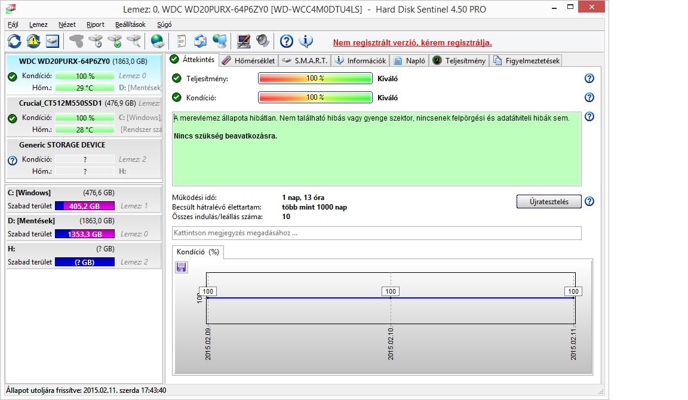Click the disk with magnifier toolbar icon

click(x=134, y=41)
